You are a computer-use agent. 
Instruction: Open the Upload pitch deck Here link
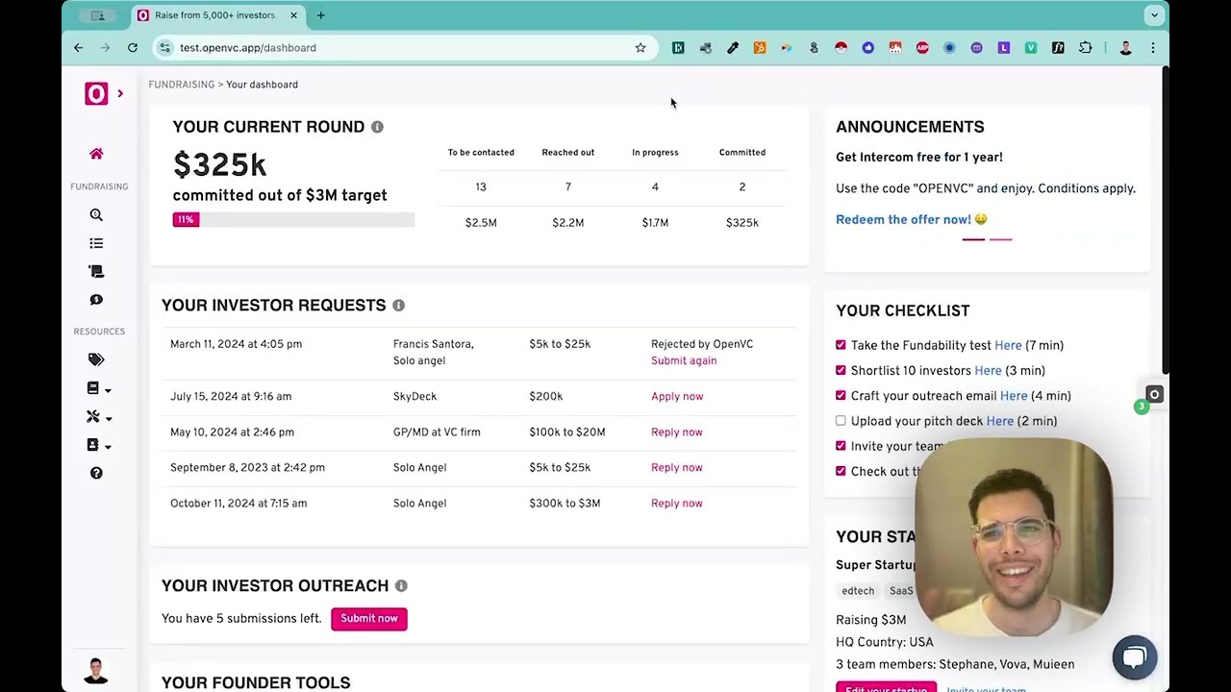click(x=999, y=421)
